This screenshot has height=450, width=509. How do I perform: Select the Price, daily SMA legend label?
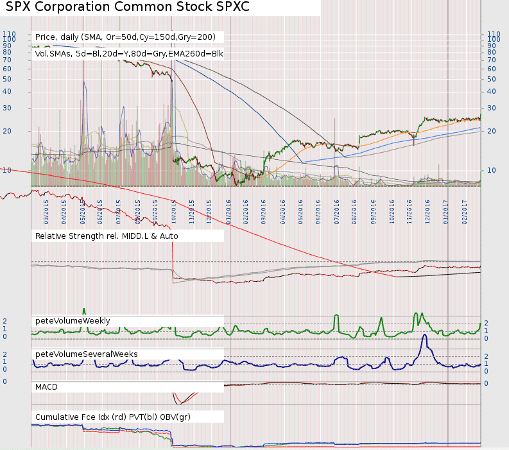coord(125,37)
